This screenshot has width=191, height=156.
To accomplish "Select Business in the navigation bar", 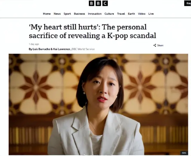I will (x=79, y=14).
